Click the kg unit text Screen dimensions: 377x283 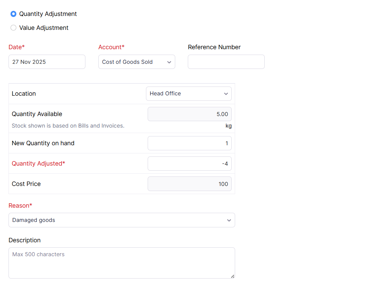pyautogui.click(x=228, y=126)
